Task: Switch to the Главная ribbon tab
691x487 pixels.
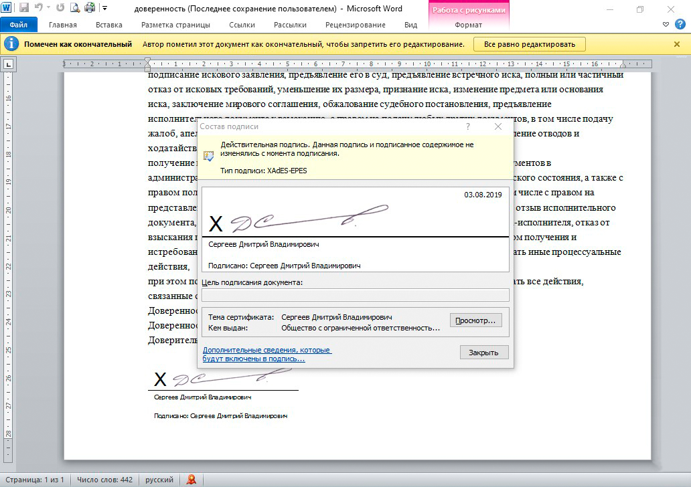Action: [x=62, y=25]
